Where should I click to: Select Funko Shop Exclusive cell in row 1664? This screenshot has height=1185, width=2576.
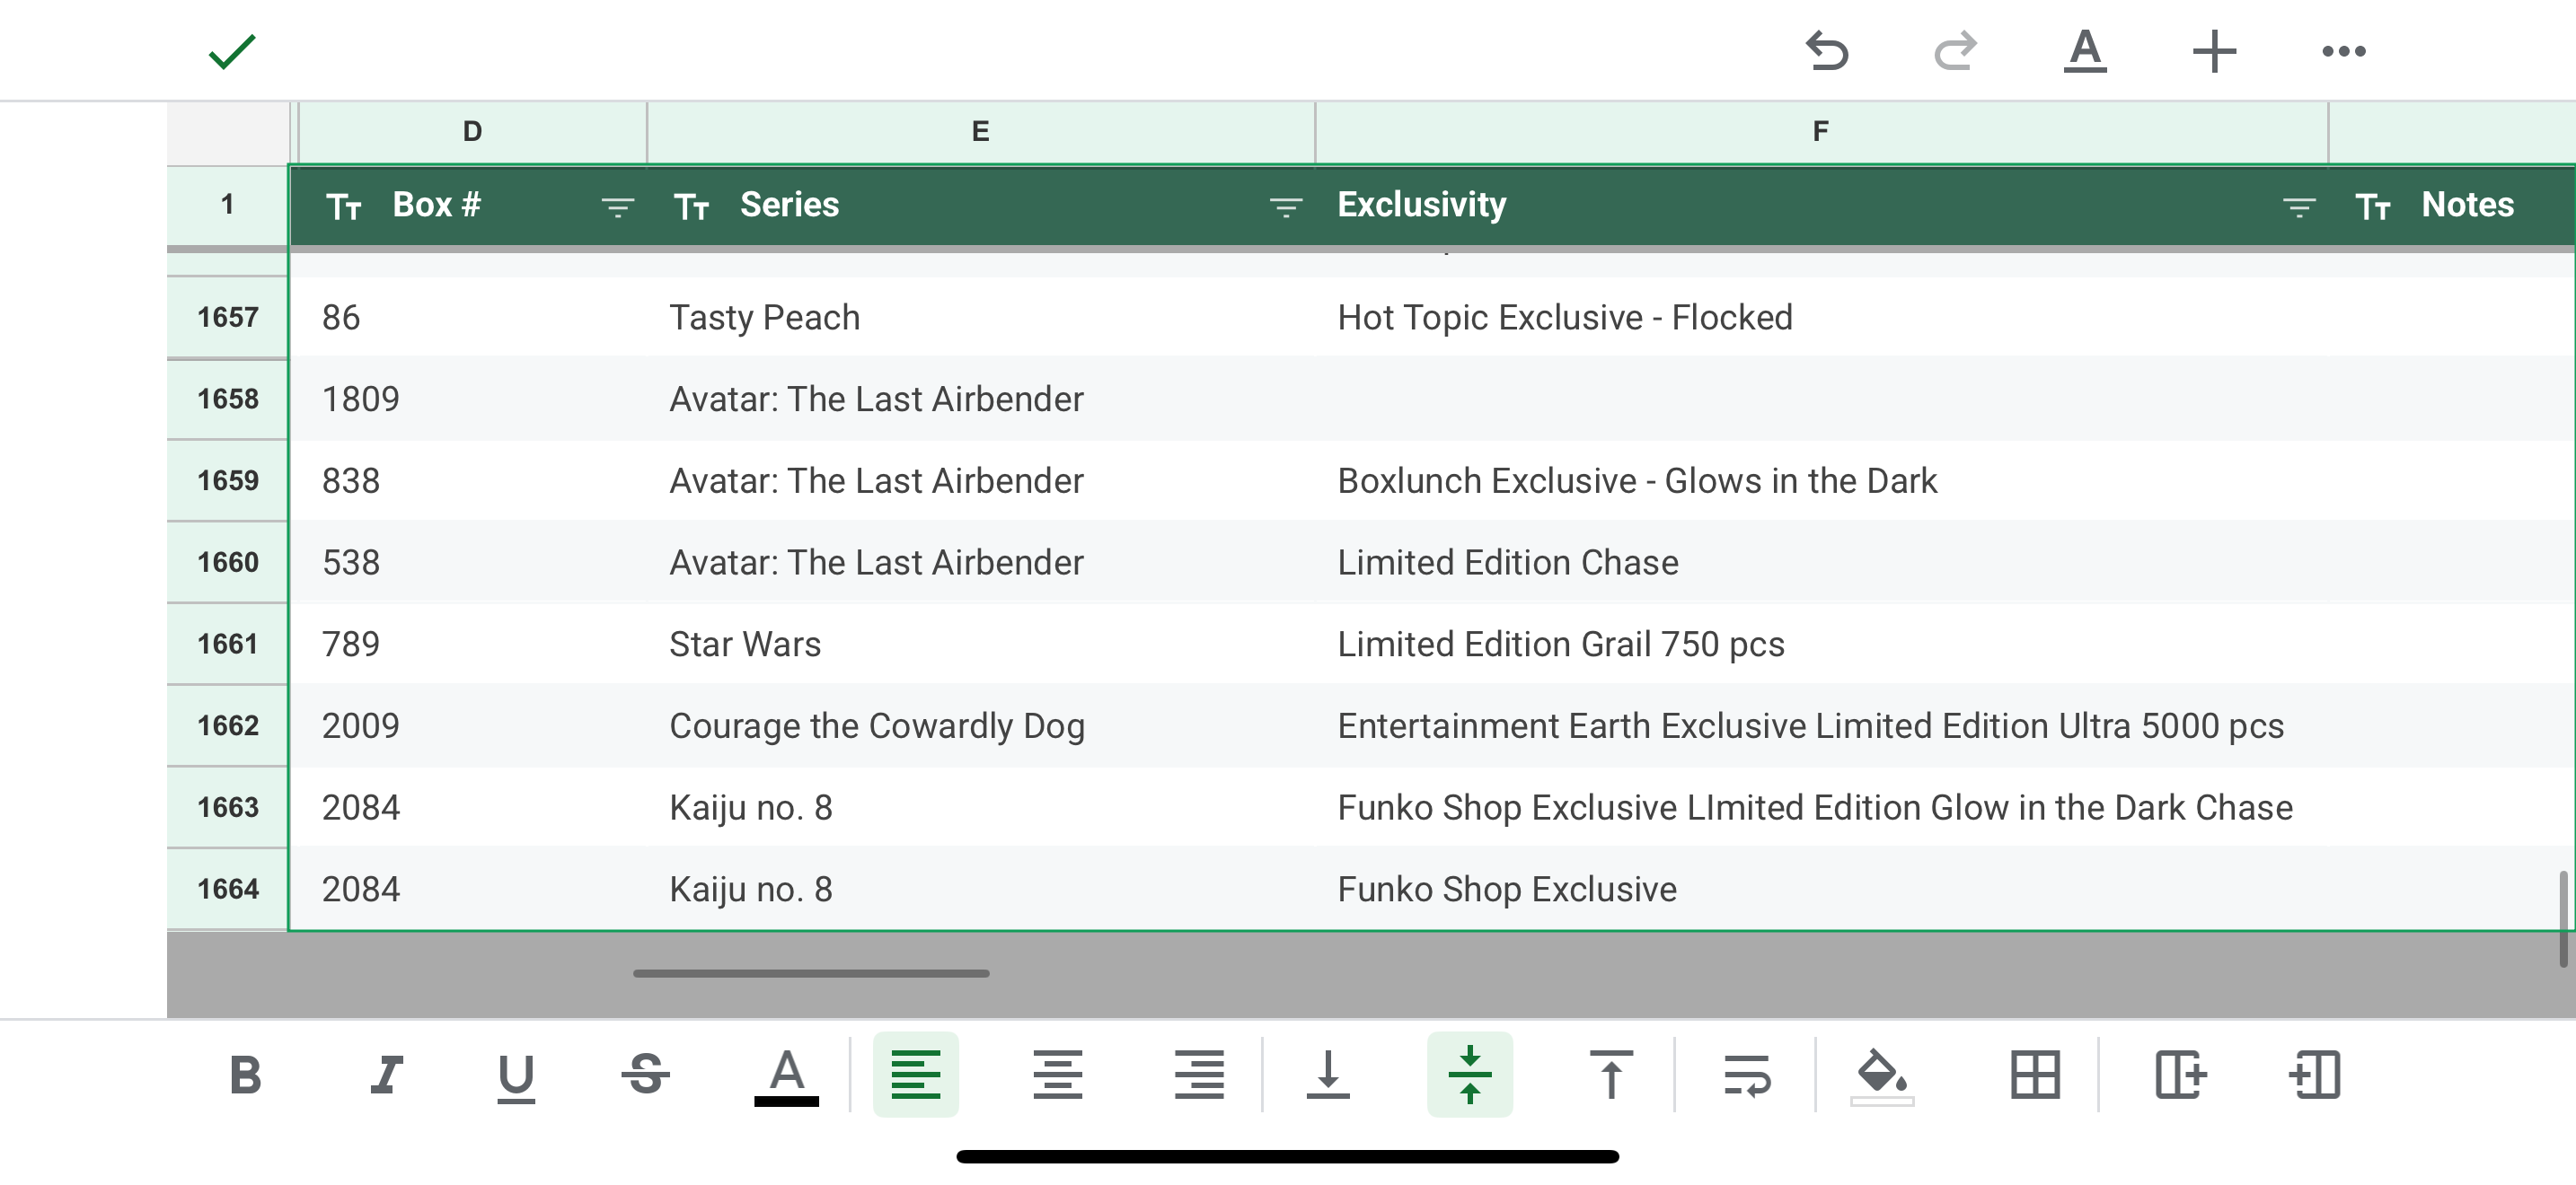click(x=1821, y=888)
